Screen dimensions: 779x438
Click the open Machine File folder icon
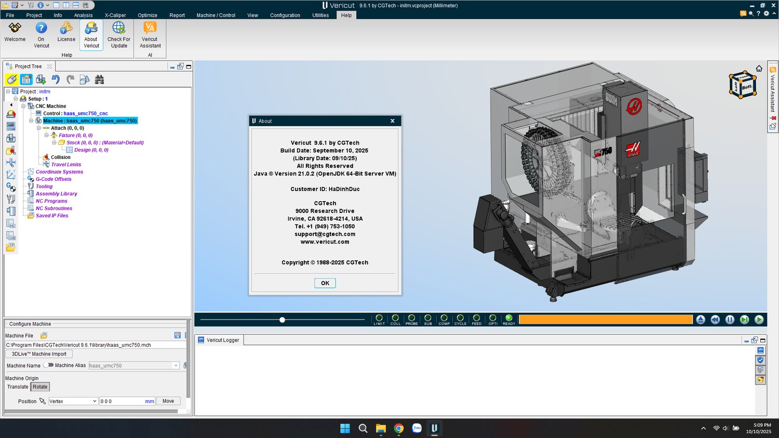pyautogui.click(x=44, y=336)
